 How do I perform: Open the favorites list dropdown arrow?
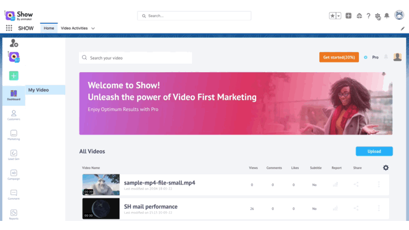(x=339, y=16)
